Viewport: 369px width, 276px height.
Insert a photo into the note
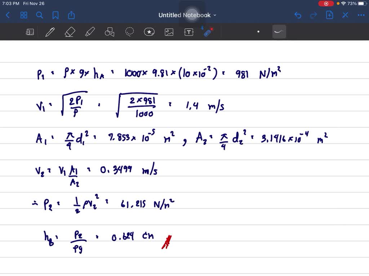169,32
